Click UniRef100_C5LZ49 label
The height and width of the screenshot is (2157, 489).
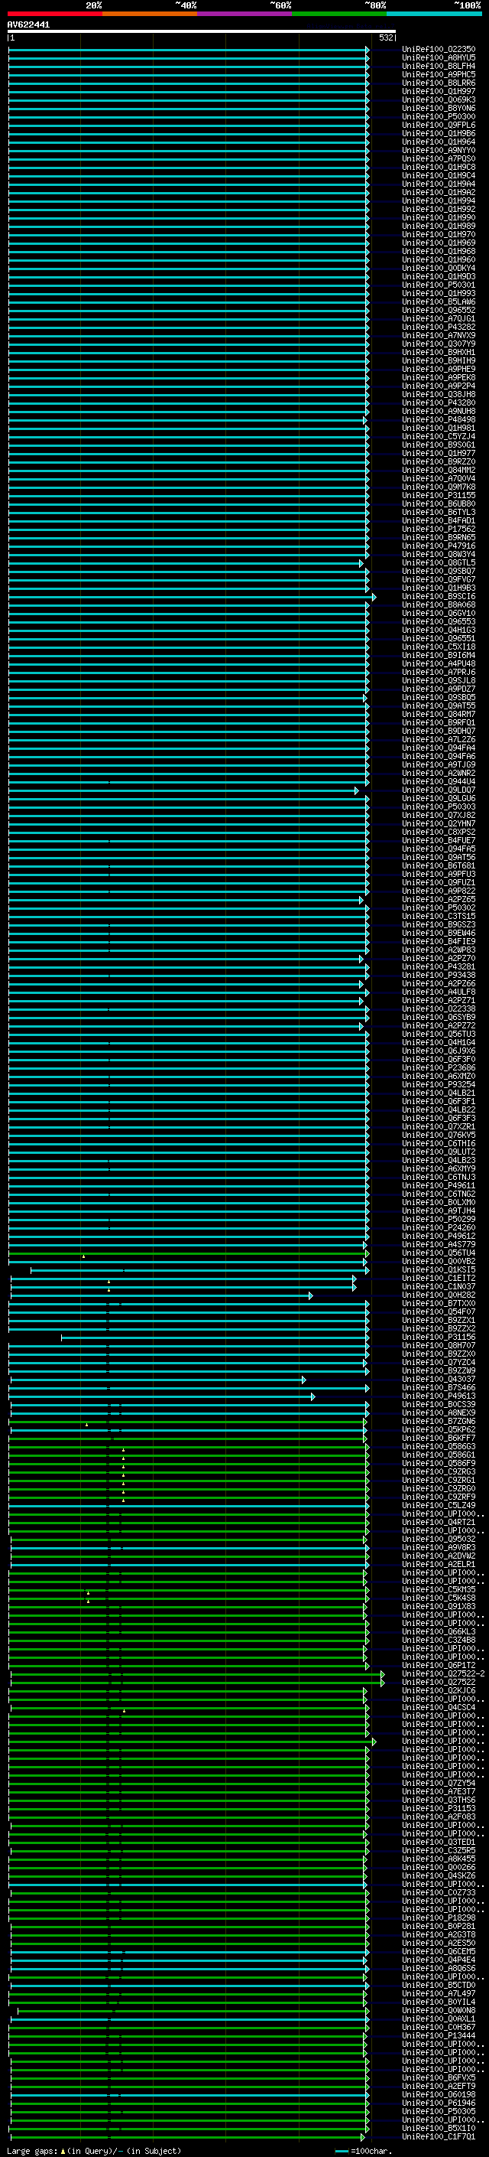439,1506
